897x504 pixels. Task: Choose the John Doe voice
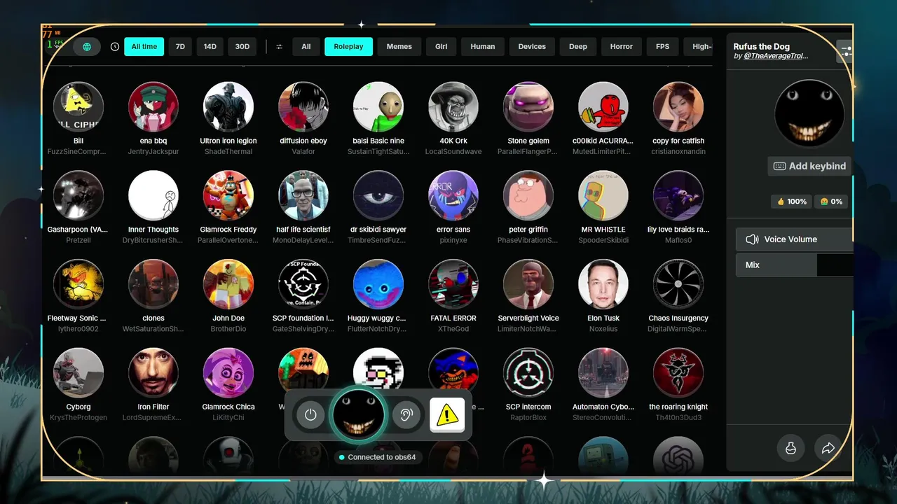(228, 284)
